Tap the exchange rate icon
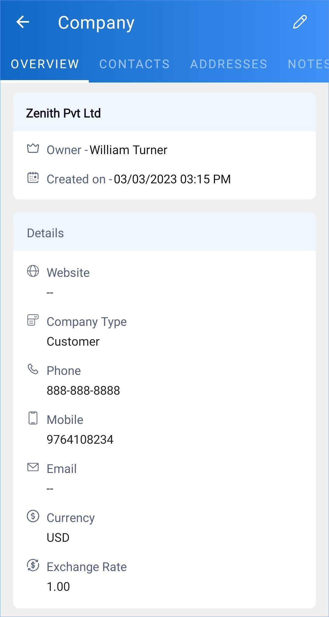This screenshot has height=617, width=329. 33,565
